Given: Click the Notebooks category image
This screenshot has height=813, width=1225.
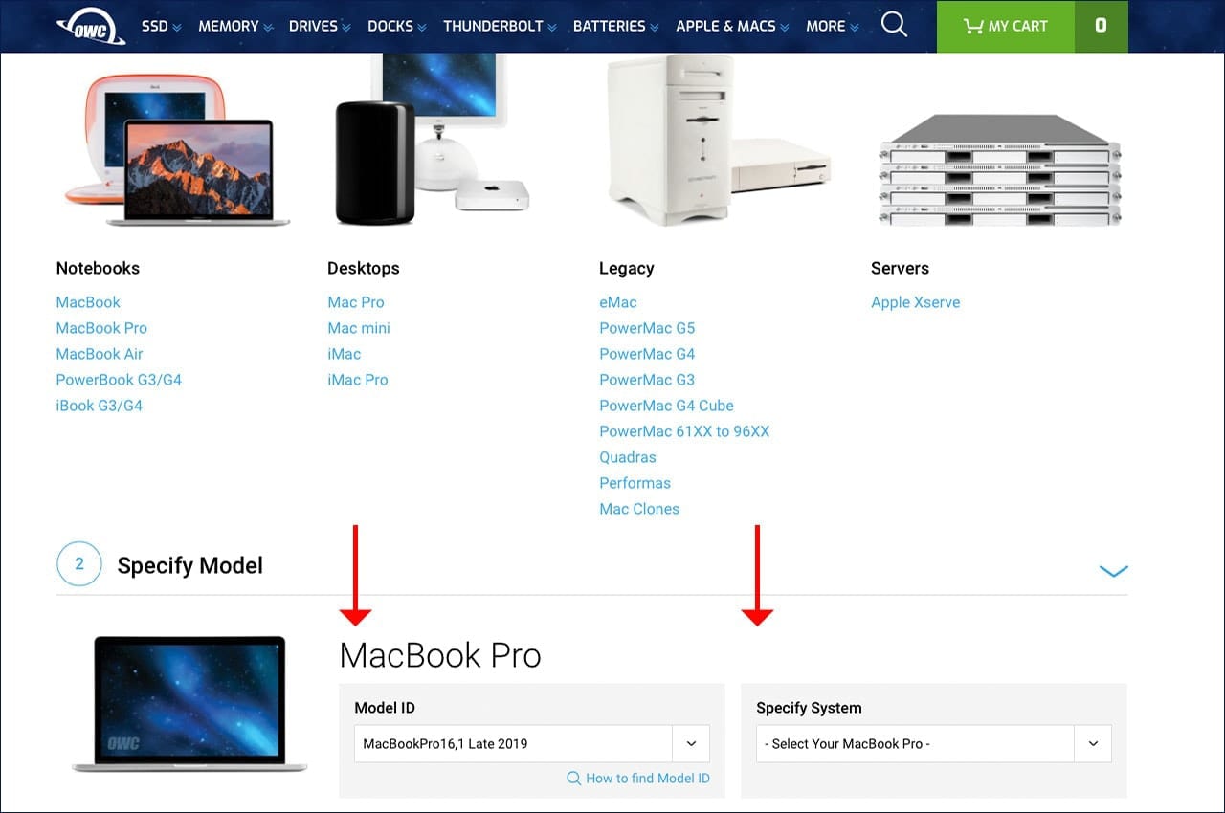Looking at the screenshot, I should click(x=173, y=150).
